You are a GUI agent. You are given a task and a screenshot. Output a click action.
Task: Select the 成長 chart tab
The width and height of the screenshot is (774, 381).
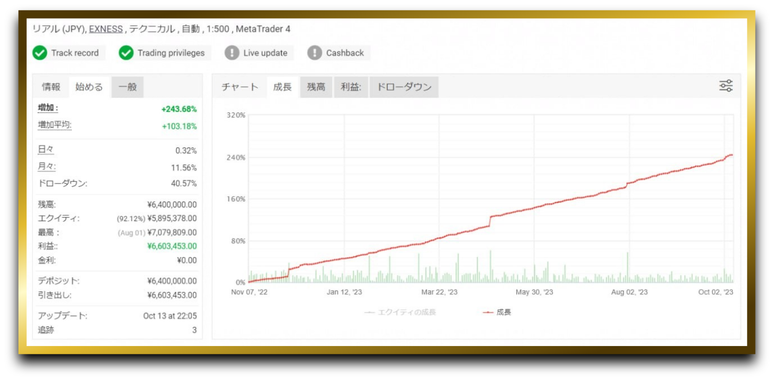tap(282, 87)
